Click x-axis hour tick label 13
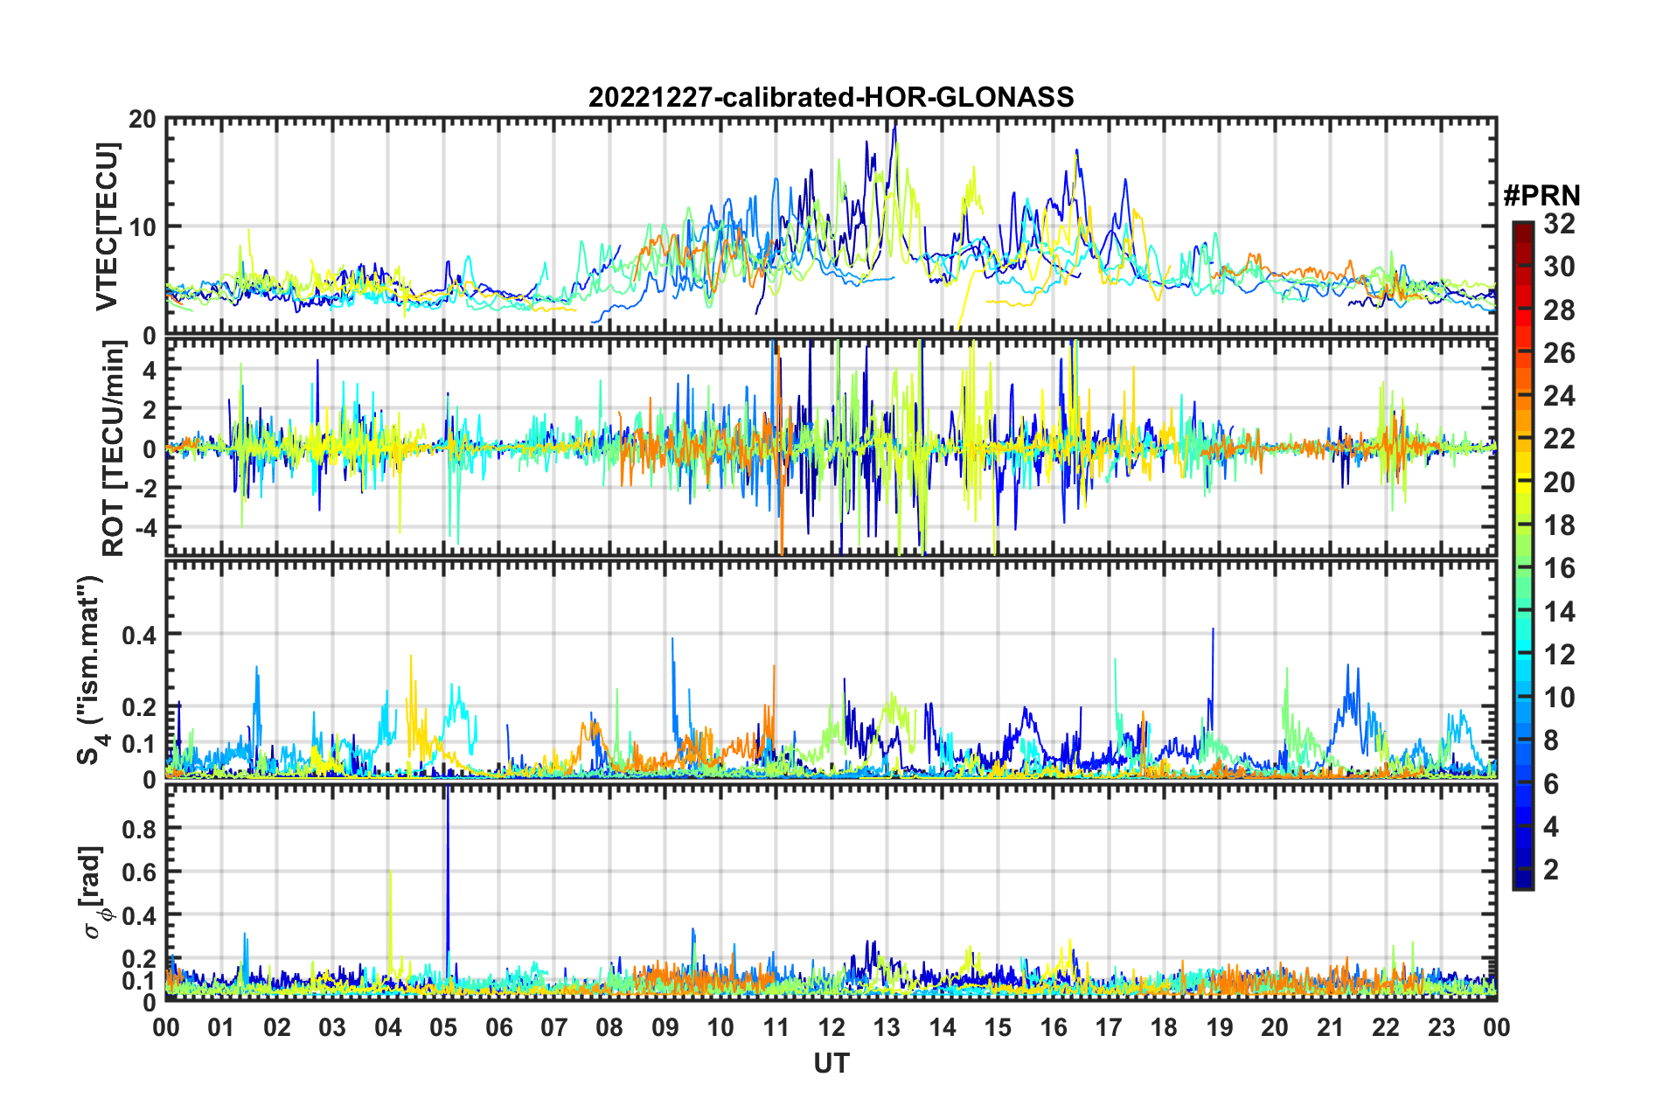1663x1112 pixels. (x=887, y=1027)
